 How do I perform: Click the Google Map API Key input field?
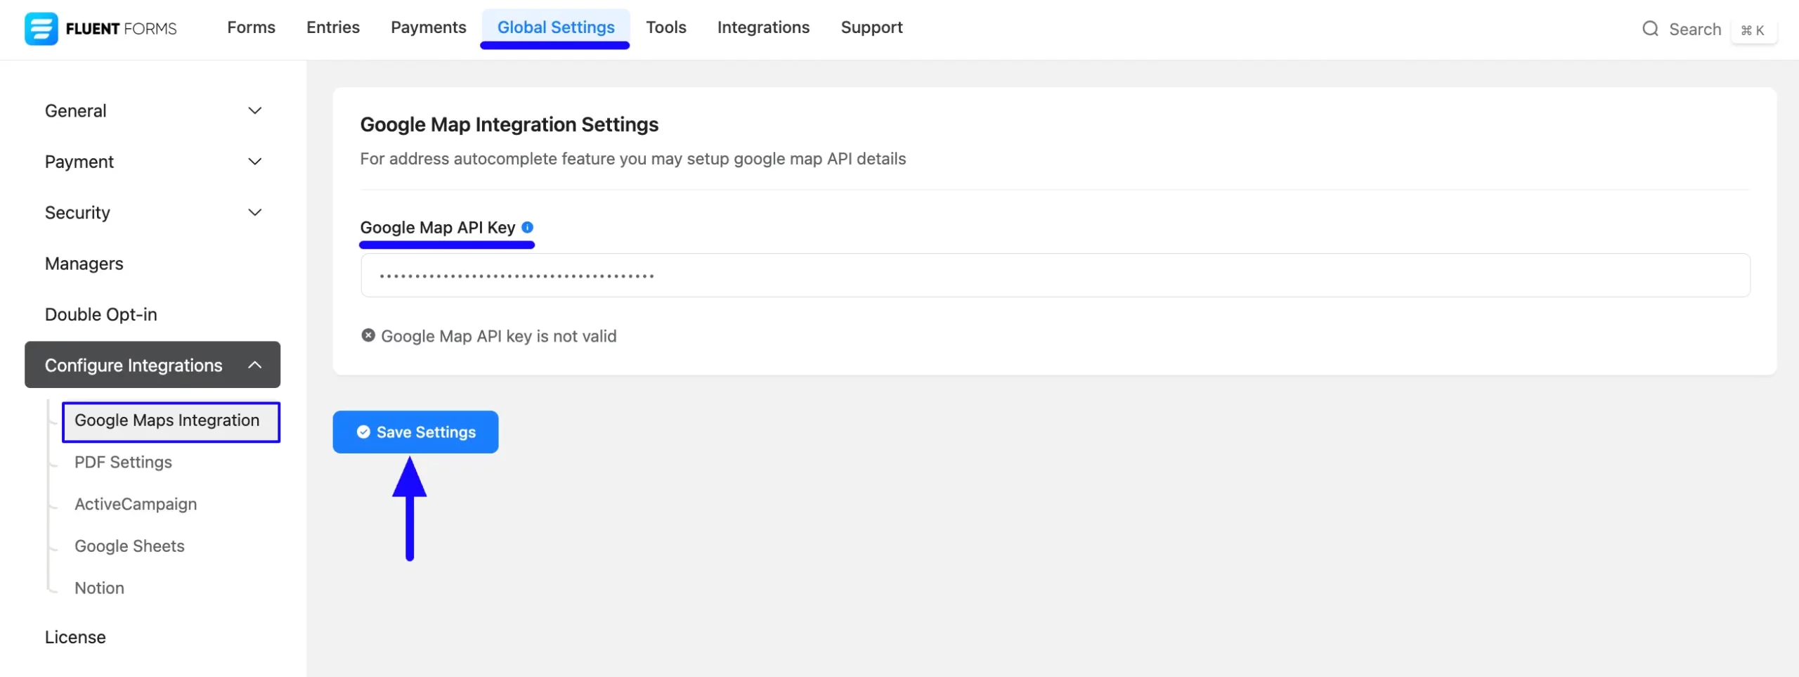1055,276
